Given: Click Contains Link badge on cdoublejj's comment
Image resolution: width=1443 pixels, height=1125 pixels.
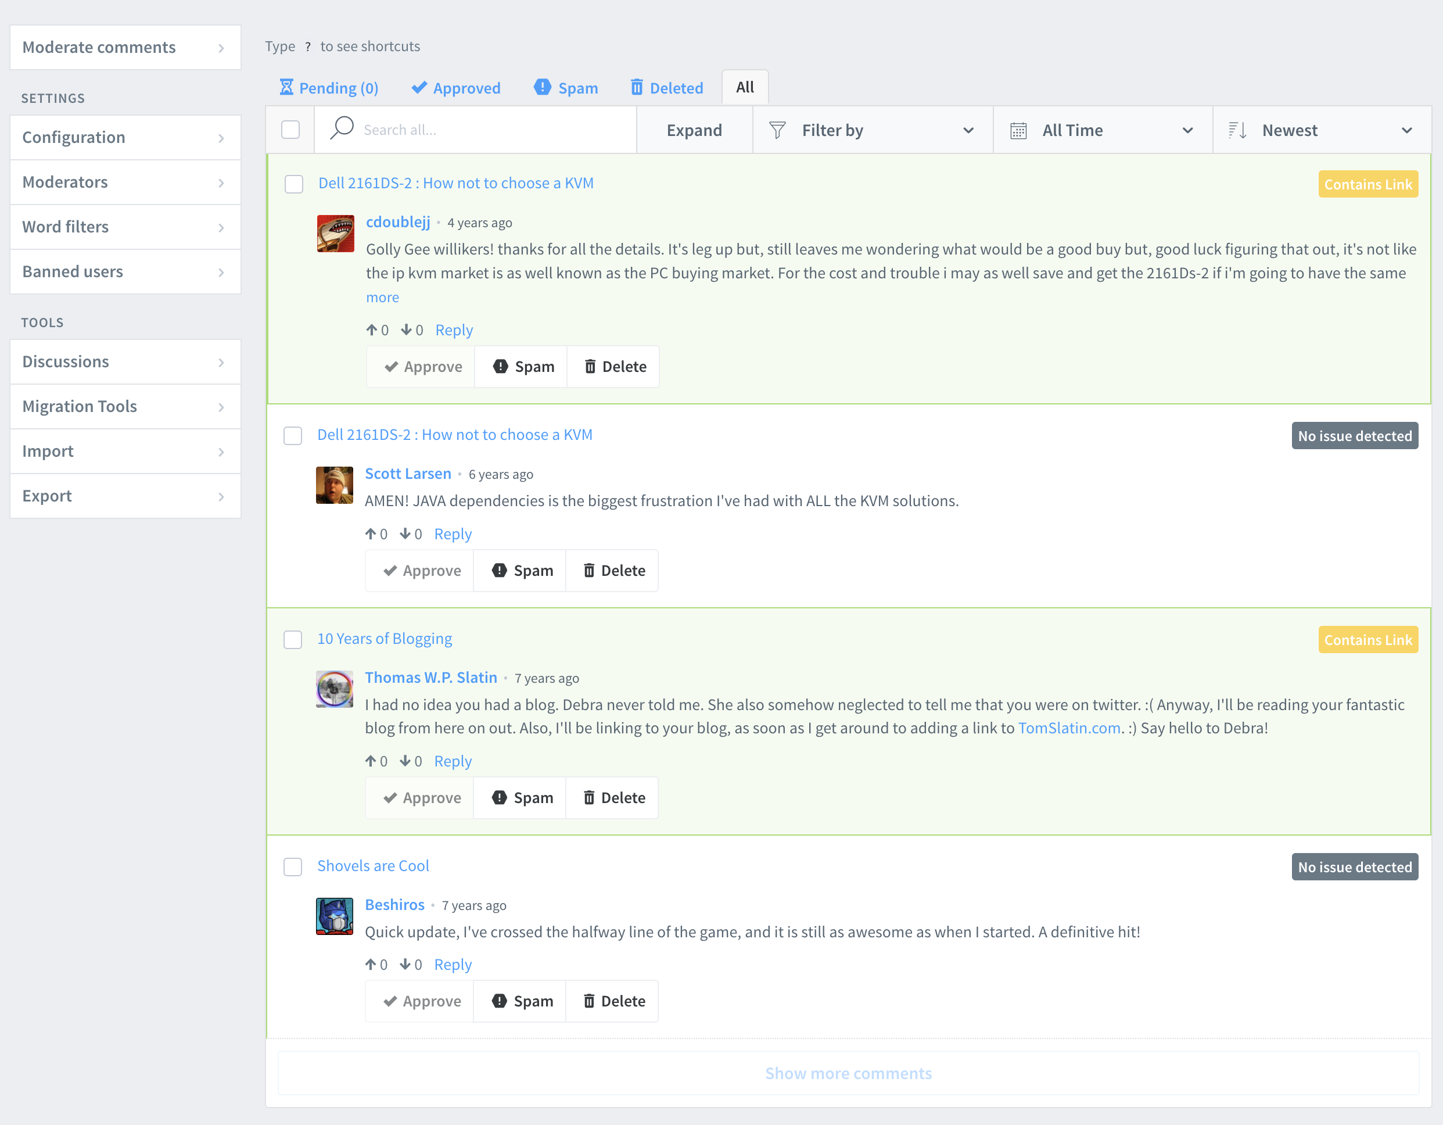Looking at the screenshot, I should point(1367,184).
